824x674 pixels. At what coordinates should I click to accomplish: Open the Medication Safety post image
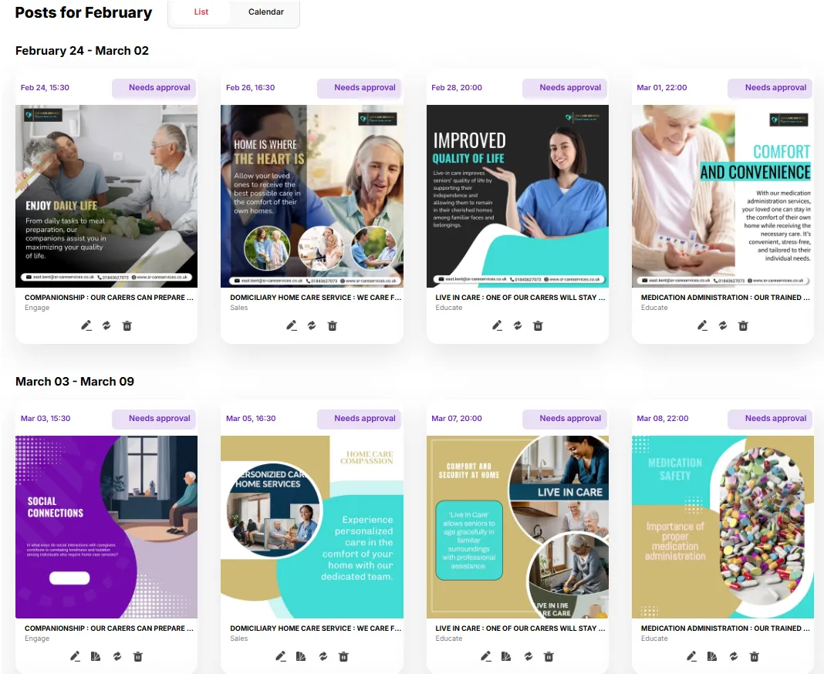click(723, 527)
